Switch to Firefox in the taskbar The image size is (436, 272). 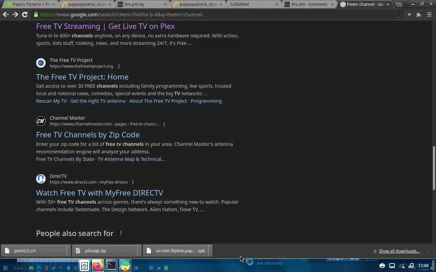point(98,266)
